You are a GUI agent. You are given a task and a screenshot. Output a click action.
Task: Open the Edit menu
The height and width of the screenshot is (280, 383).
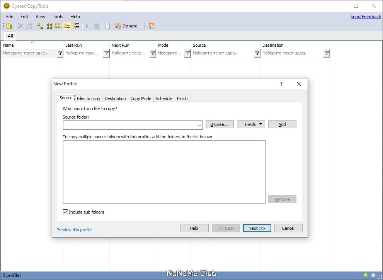point(24,17)
